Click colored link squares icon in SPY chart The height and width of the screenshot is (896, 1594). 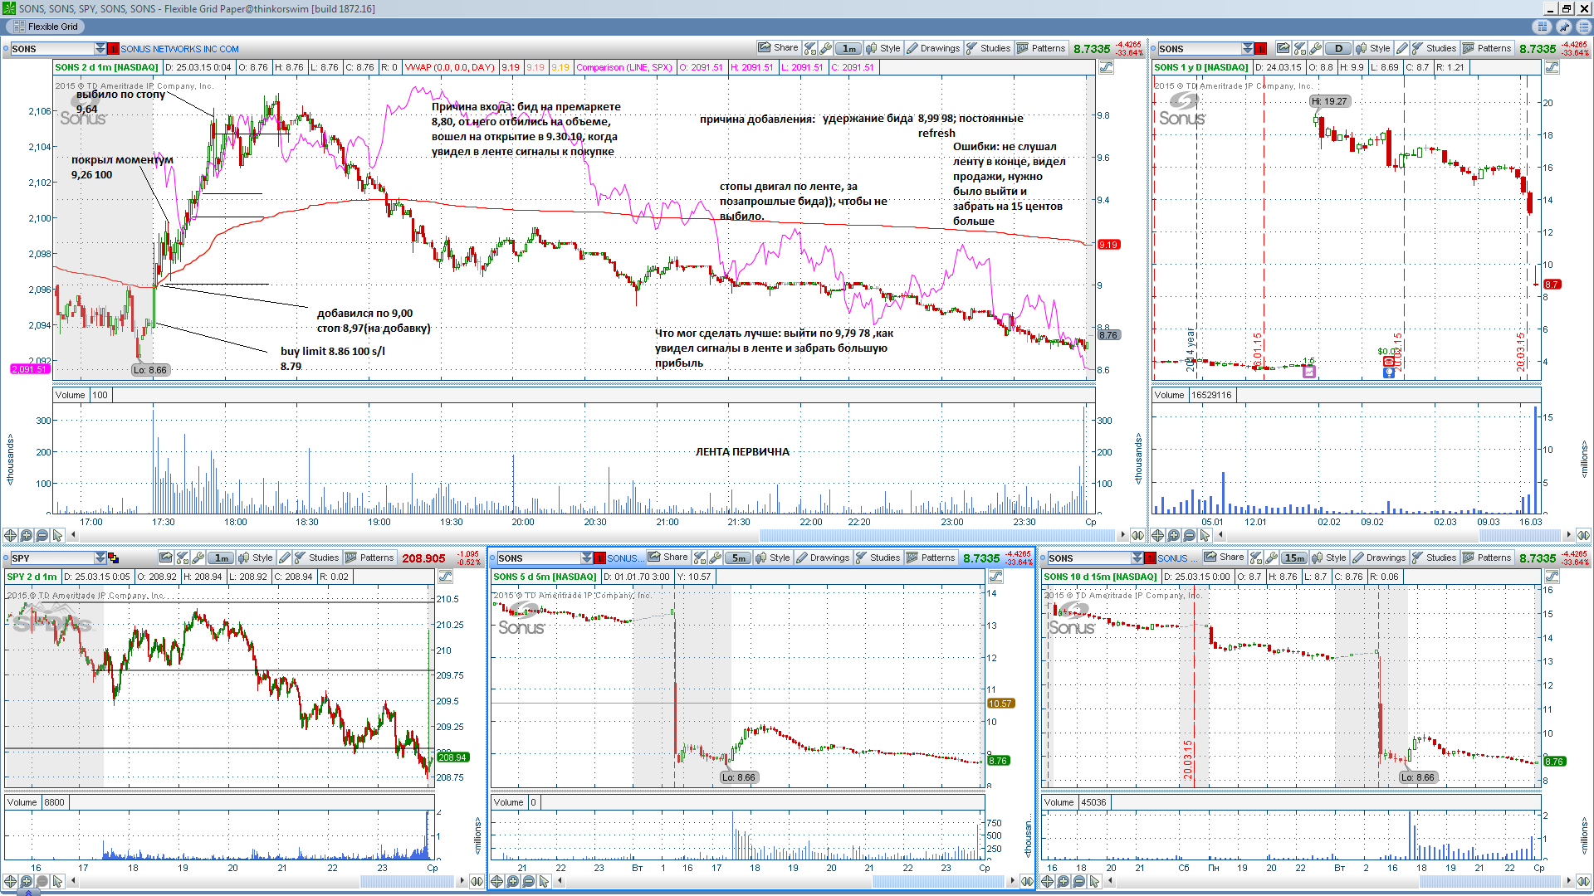coord(114,558)
